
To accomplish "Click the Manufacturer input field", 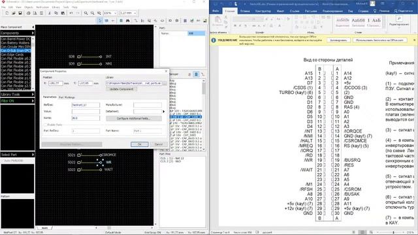I will pos(148,105).
